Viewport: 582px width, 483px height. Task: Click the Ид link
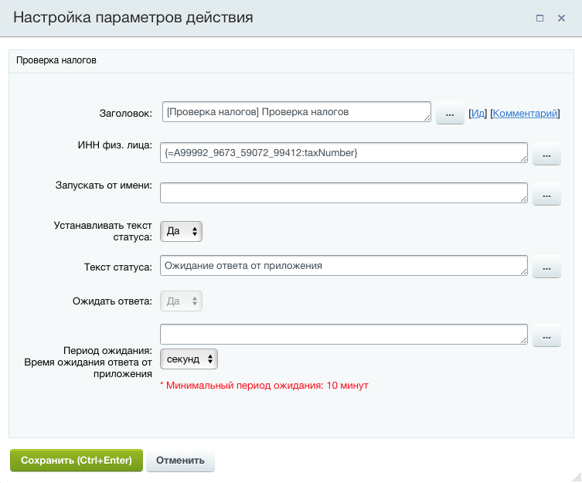pos(478,114)
